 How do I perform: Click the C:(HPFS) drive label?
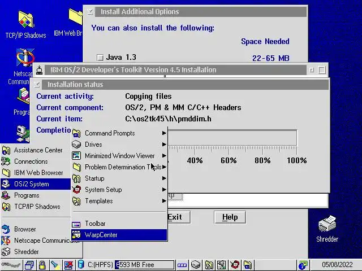100,265
